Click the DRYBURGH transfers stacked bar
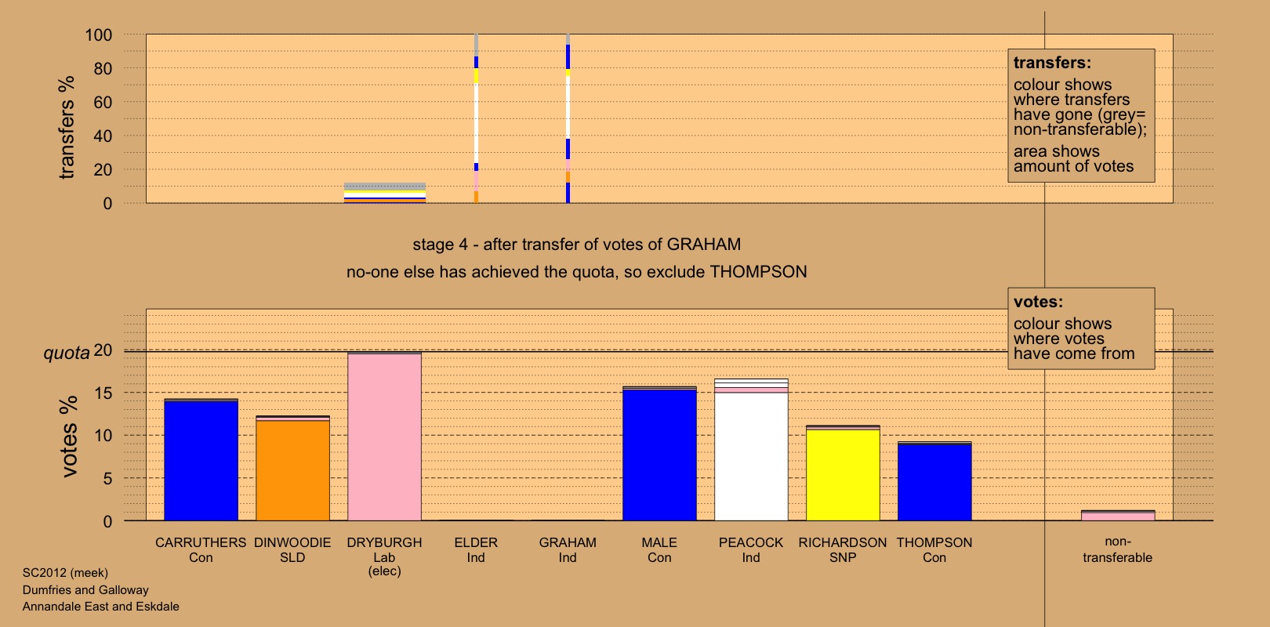The image size is (1270, 627). [x=384, y=193]
